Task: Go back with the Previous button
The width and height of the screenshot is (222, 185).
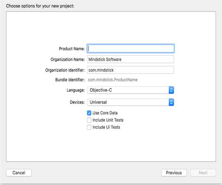Action: pos(174,173)
